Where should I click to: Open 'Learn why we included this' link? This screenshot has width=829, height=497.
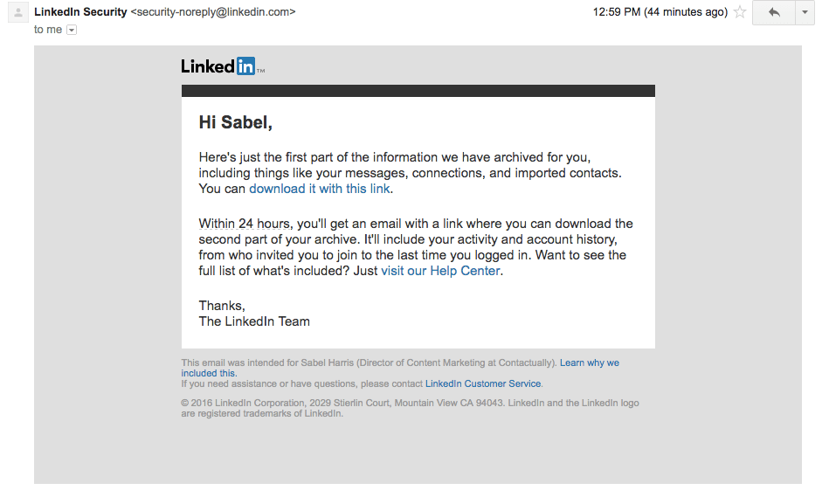click(400, 368)
